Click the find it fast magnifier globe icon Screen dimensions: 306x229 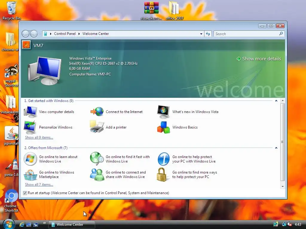click(97, 158)
